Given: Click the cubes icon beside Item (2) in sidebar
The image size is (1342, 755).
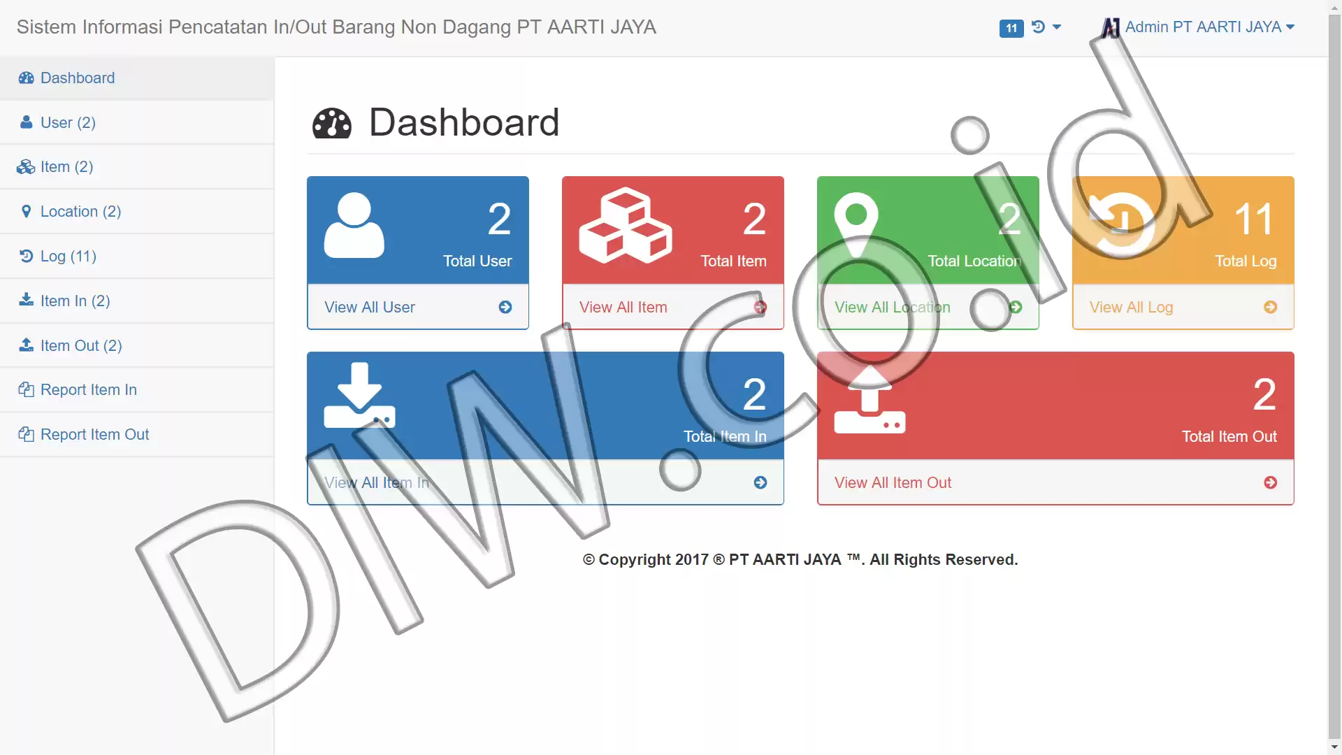Looking at the screenshot, I should point(26,166).
